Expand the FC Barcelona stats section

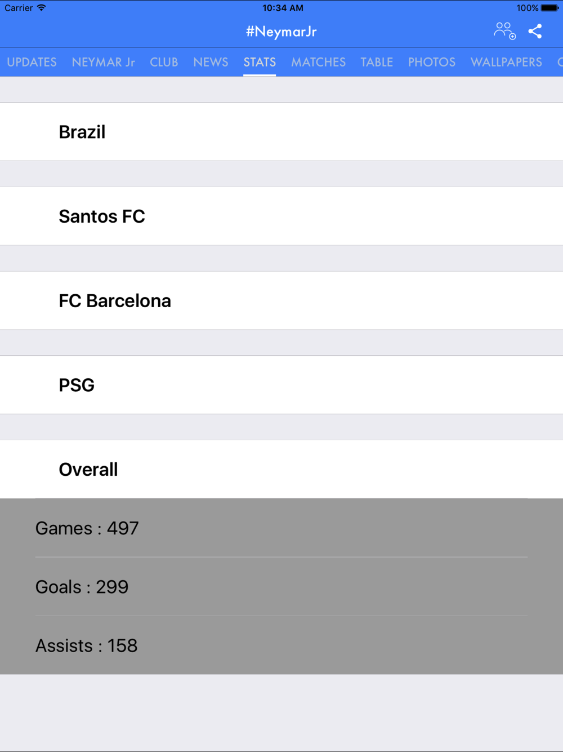tap(281, 301)
